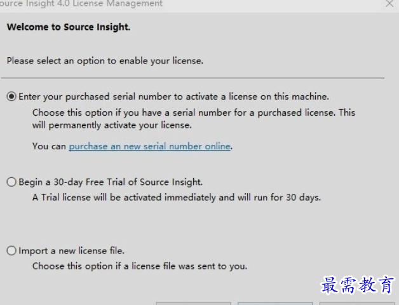Close the License Management dialog
Viewport: 399px width, 305px height.
click(x=389, y=4)
